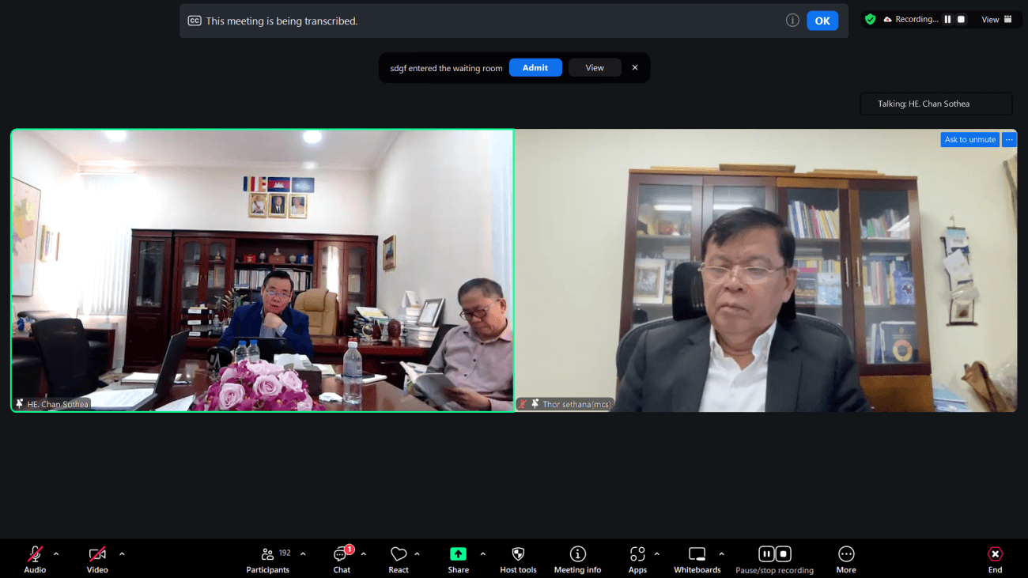1028x578 pixels.
Task: Open the View layout menu
Action: coord(996,20)
